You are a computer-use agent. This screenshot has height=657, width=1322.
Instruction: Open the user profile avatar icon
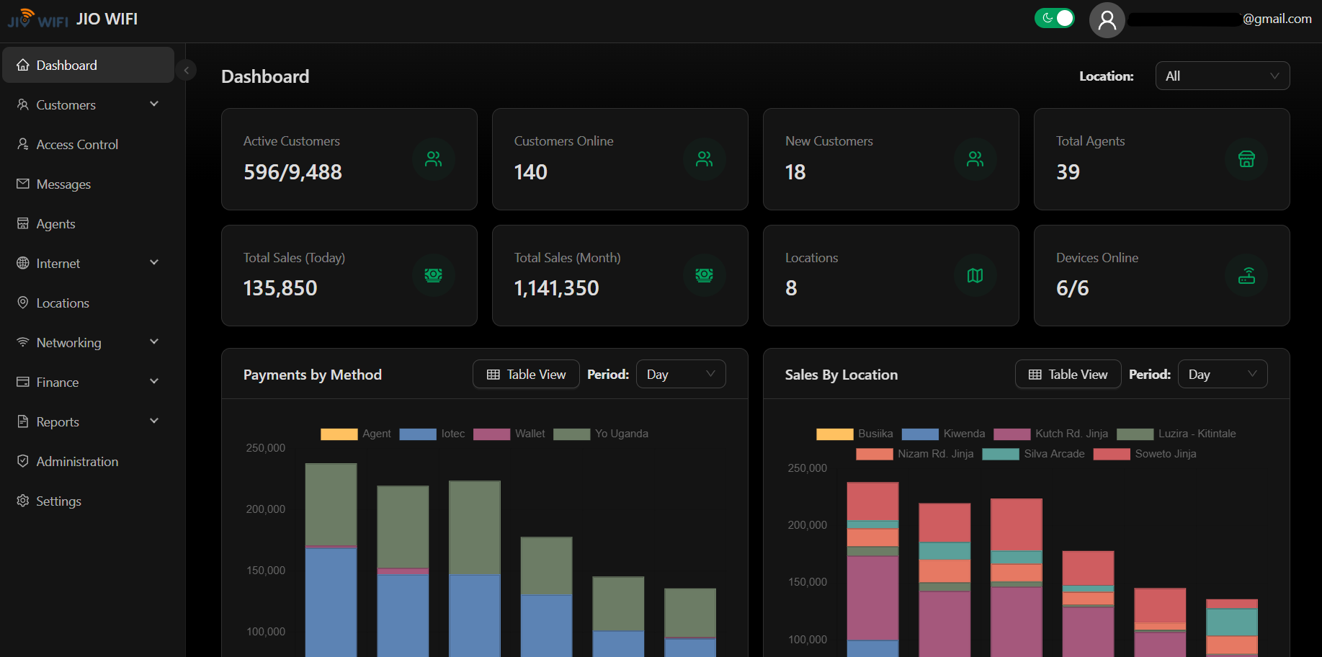point(1107,19)
